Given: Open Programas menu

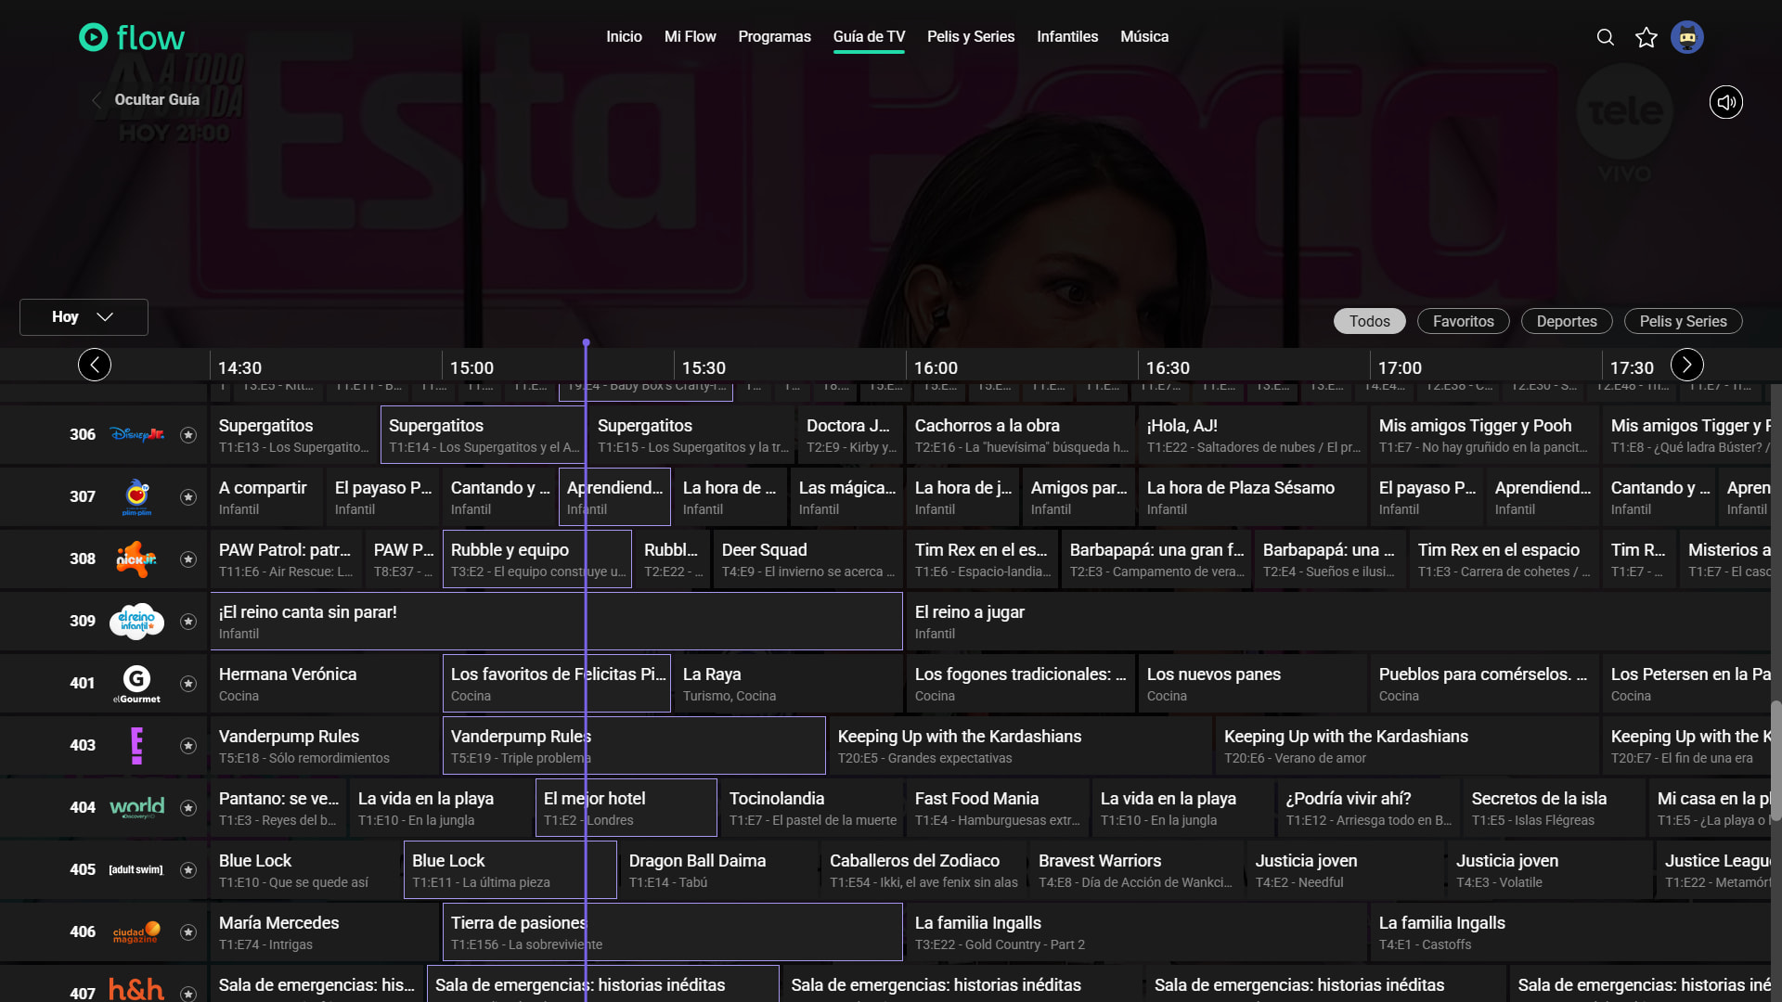Looking at the screenshot, I should (x=775, y=37).
